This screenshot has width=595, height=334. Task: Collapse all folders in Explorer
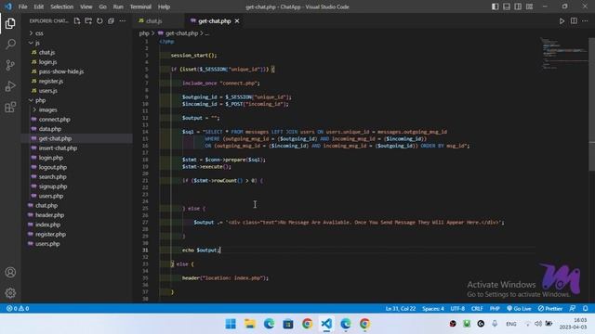(x=111, y=21)
